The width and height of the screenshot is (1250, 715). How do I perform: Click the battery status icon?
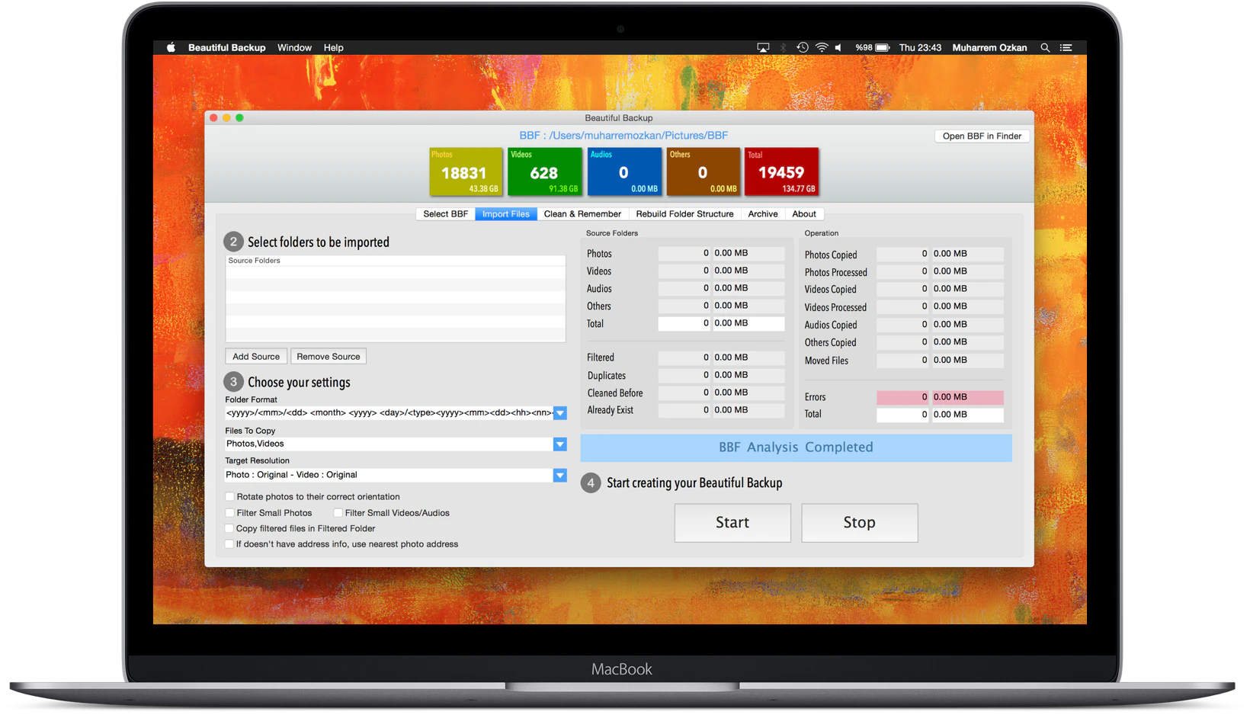[x=882, y=47]
